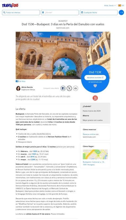Expand the Hola, Socio account menu

(110, 6)
